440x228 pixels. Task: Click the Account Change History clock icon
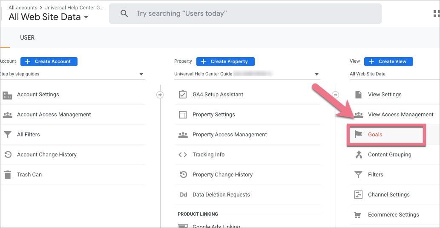tap(8, 154)
